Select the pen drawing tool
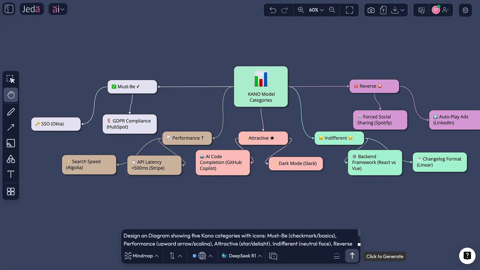Image resolution: width=480 pixels, height=270 pixels. 11,112
